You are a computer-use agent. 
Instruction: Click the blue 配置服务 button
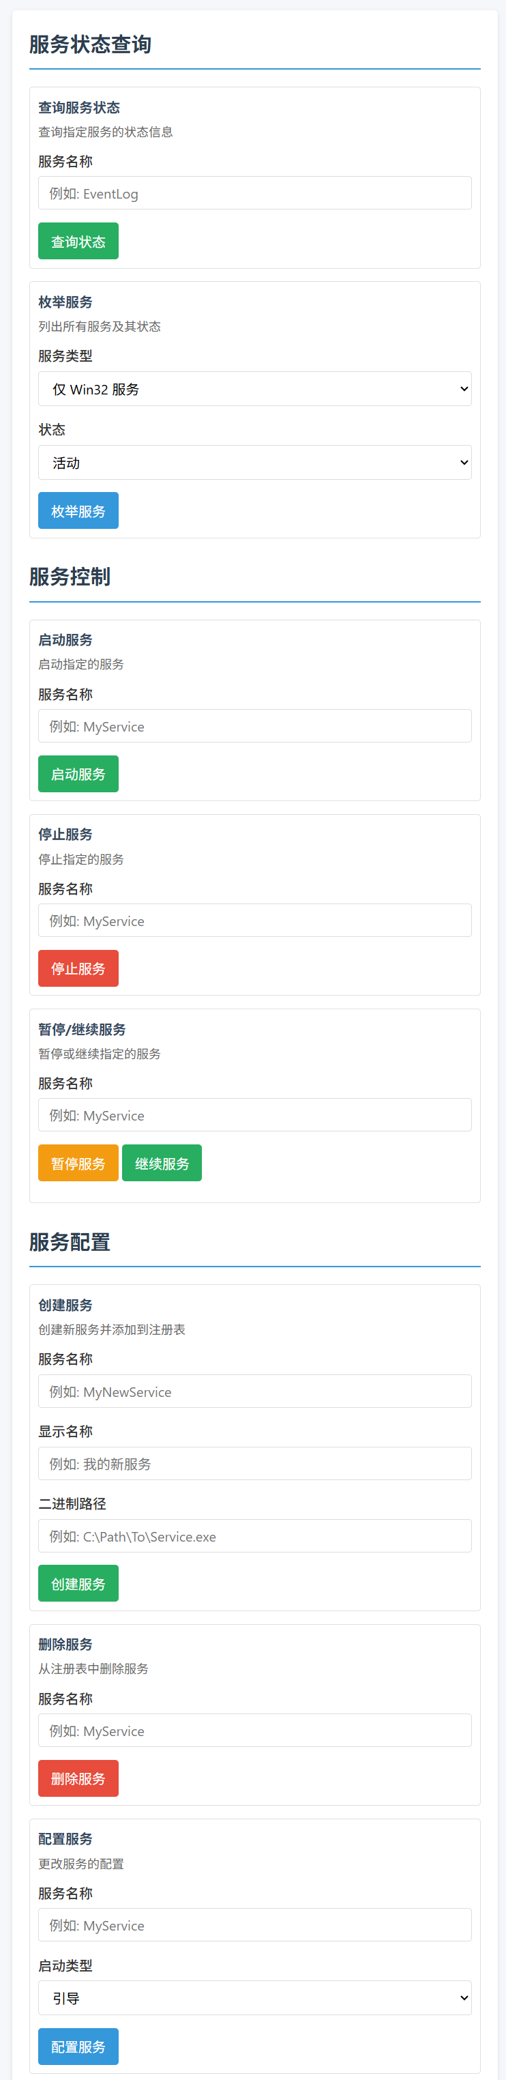pos(78,2046)
